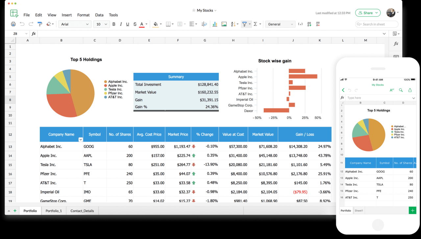The width and height of the screenshot is (421, 239).
Task: Add a new sheet with the plus button
Action: pos(15,210)
